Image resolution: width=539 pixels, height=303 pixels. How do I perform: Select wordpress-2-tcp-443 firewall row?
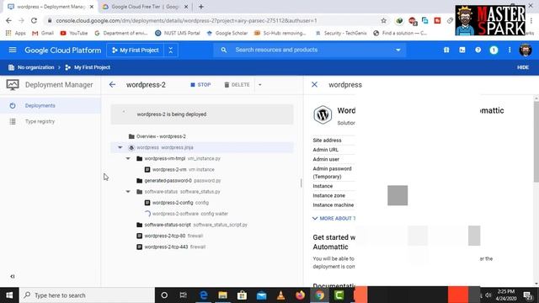click(x=202, y=247)
